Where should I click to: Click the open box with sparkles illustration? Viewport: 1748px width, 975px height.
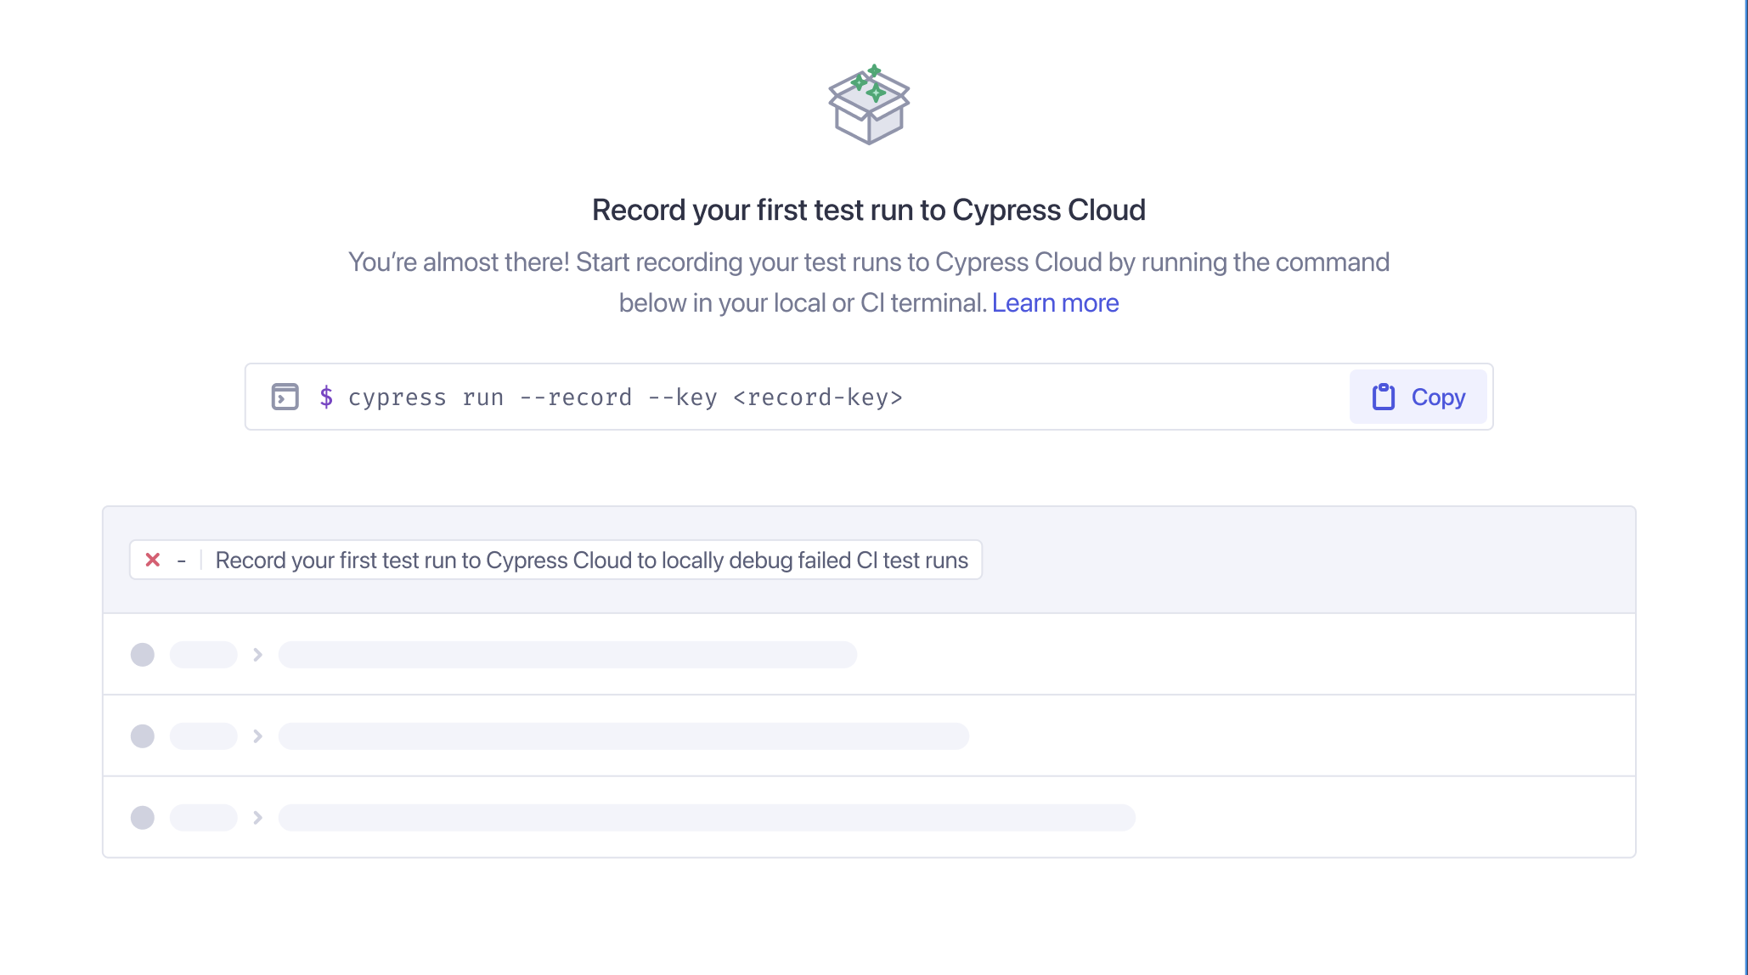869,104
